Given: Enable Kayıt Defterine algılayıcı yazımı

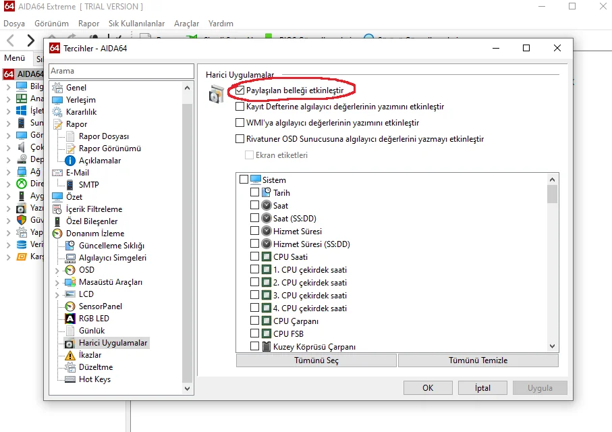Looking at the screenshot, I should [240, 106].
